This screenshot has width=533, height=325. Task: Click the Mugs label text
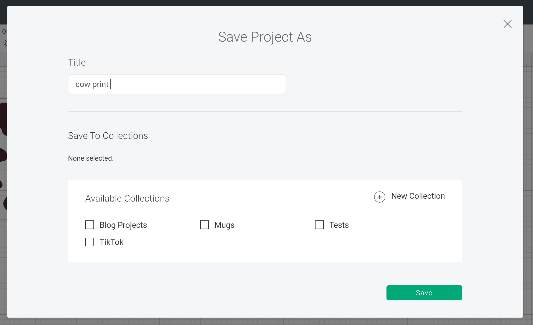tap(224, 225)
